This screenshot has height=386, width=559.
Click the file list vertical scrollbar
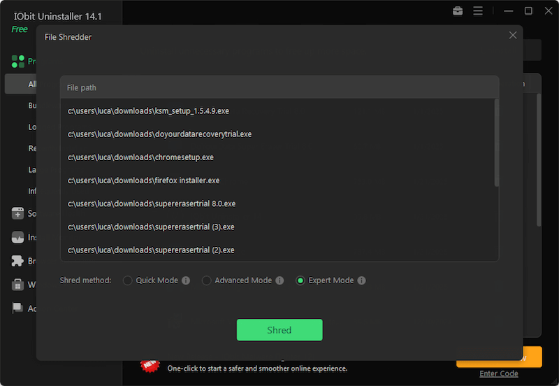coord(496,143)
